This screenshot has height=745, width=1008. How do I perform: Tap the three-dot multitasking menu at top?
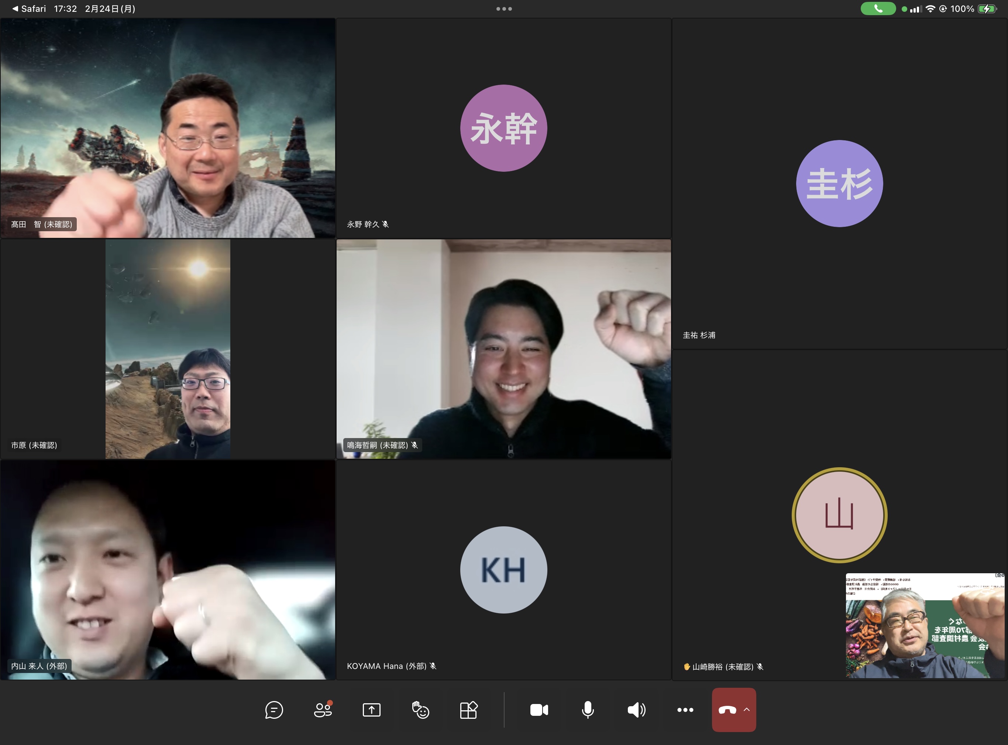504,8
